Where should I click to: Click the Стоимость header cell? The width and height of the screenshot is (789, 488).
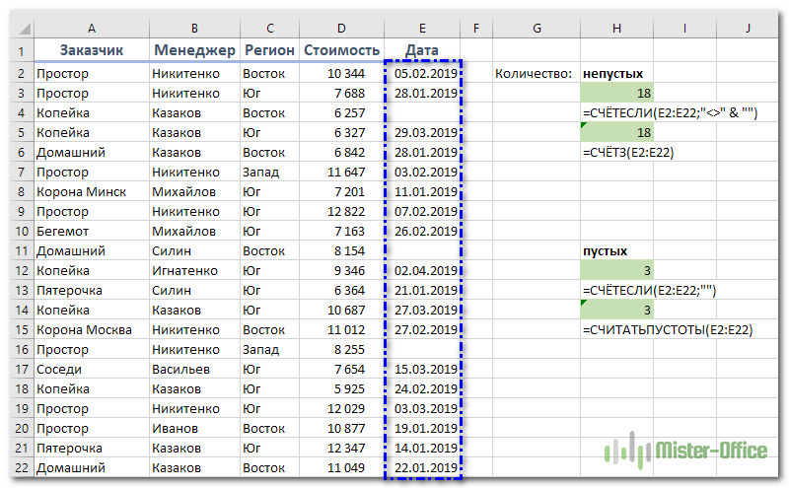click(341, 50)
